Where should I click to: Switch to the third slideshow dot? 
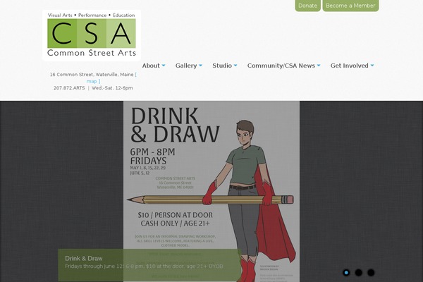(371, 272)
